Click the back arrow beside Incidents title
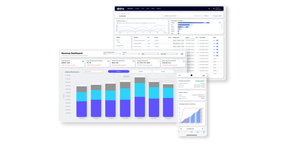 [118, 16]
